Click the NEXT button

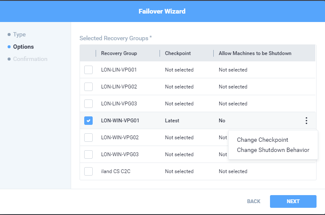pos(293,201)
